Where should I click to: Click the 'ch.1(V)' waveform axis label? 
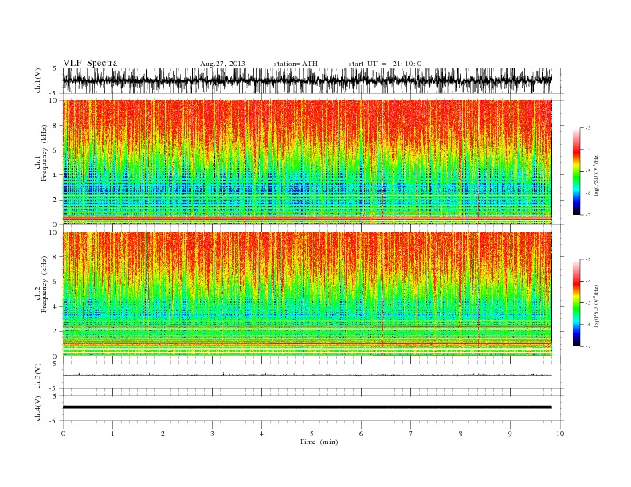click(37, 80)
